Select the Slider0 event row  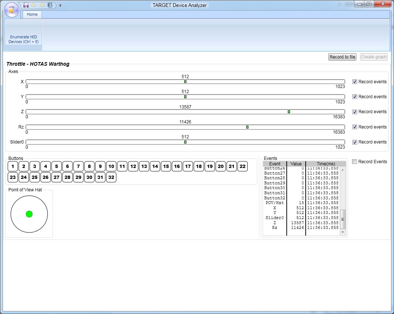tap(301, 218)
